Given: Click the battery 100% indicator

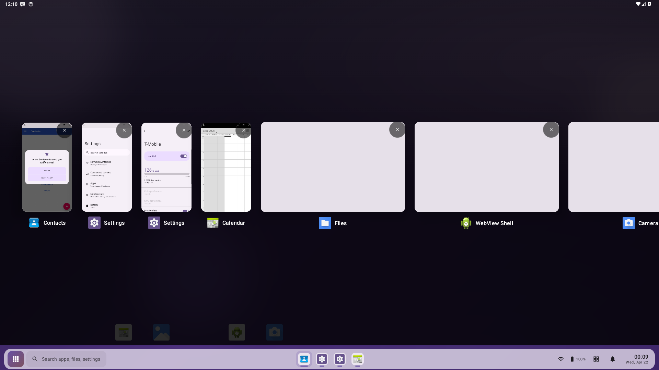Looking at the screenshot, I should 578,359.
